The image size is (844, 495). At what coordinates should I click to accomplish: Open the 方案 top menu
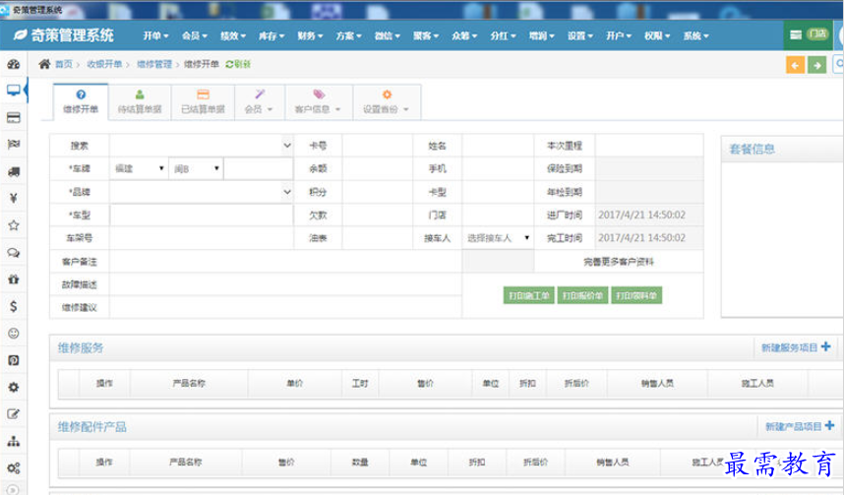[x=349, y=35]
